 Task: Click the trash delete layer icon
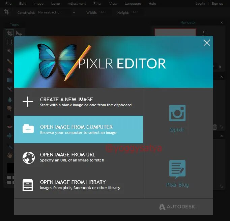tap(215, 127)
